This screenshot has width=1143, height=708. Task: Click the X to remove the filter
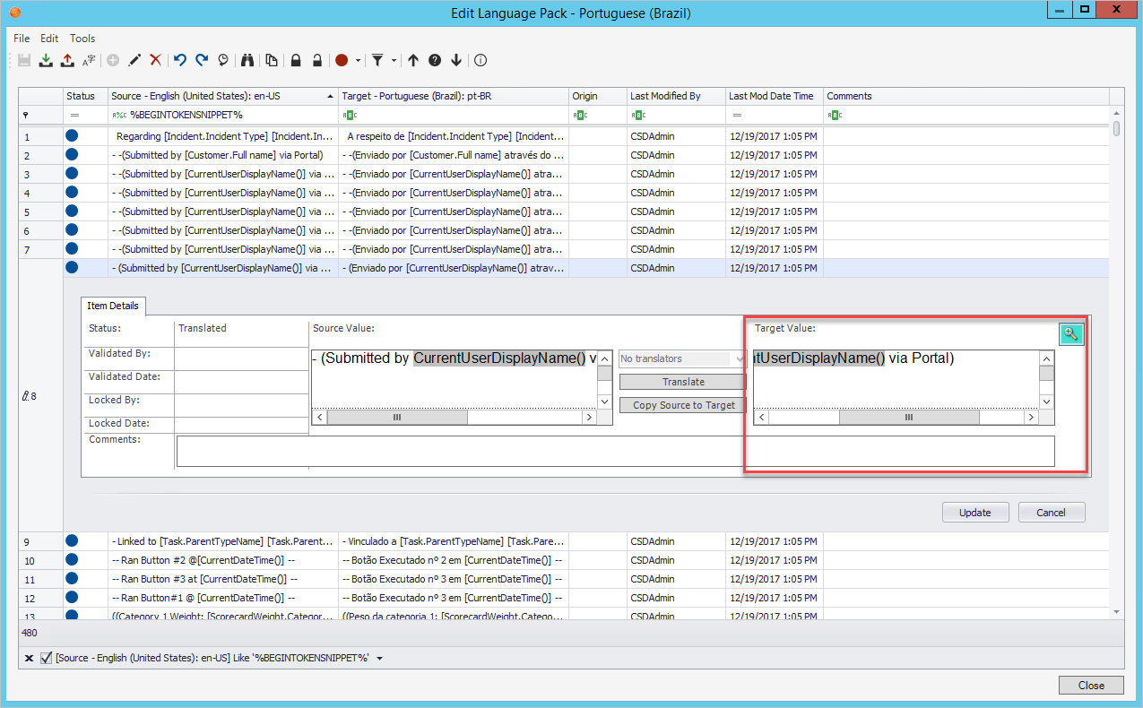click(29, 659)
